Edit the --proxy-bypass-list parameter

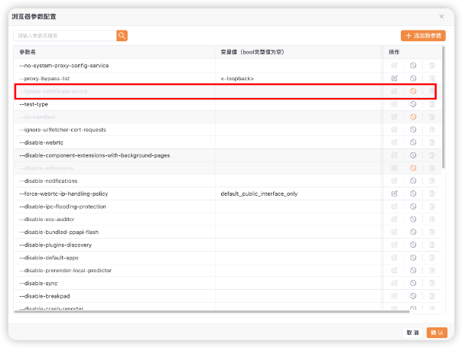click(x=394, y=78)
